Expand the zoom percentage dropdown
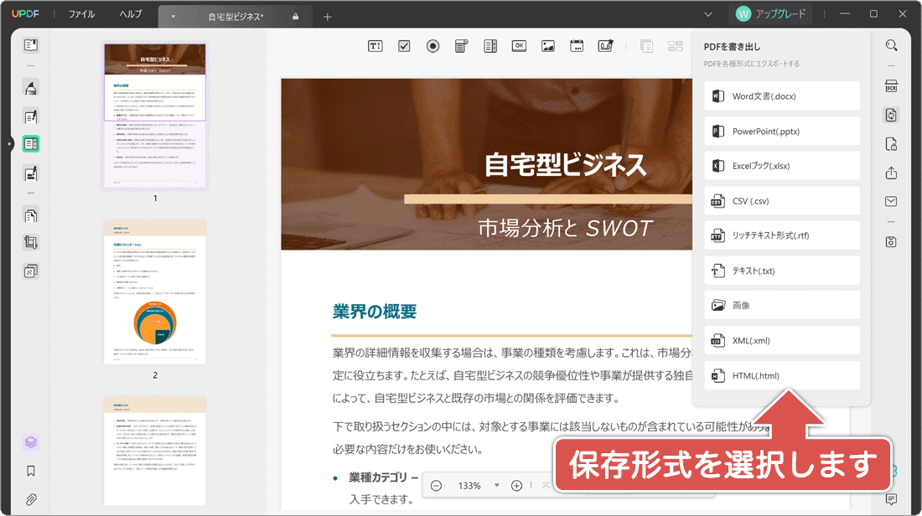922x516 pixels. click(496, 486)
